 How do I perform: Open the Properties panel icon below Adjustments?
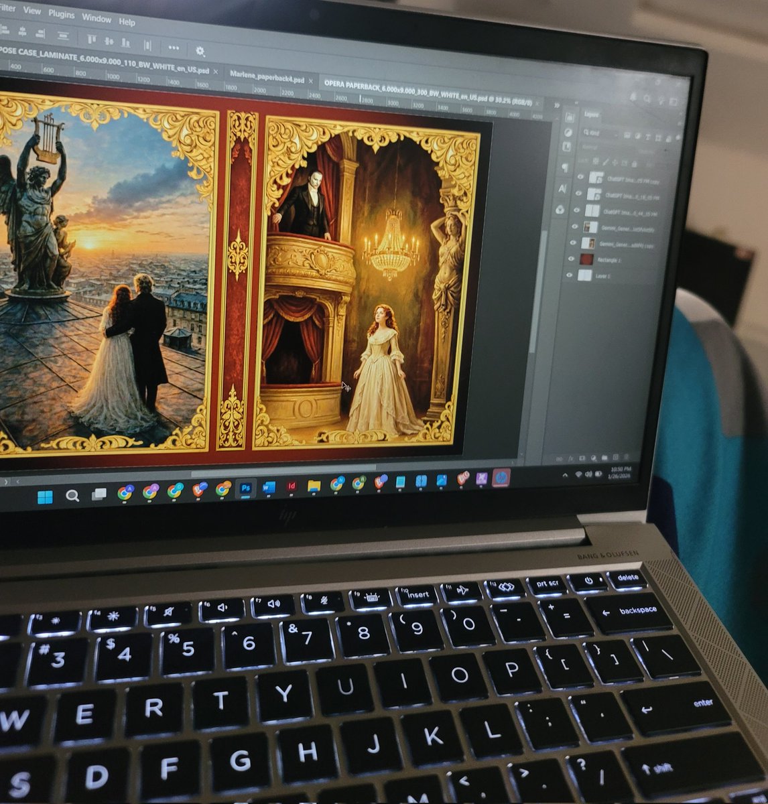pos(566,147)
